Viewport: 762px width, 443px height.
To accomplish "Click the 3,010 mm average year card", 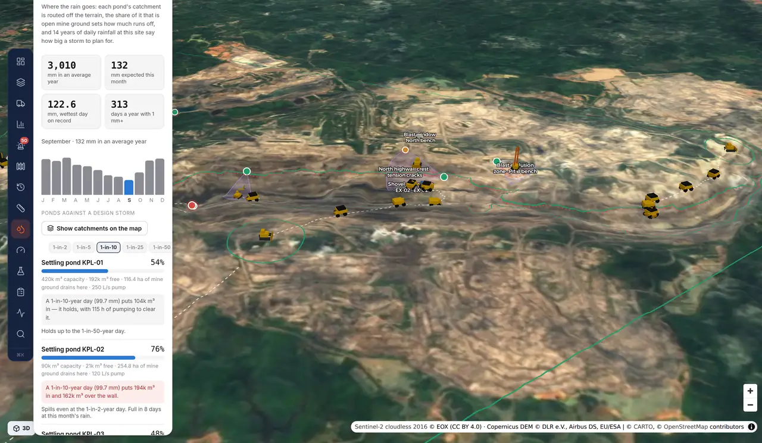I will [71, 73].
